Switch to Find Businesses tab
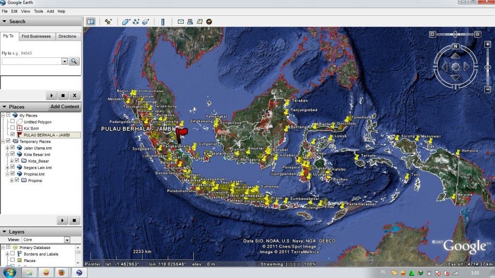The height and width of the screenshot is (278, 495). [36, 37]
